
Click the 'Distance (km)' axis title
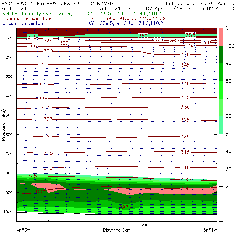[x=118, y=230]
